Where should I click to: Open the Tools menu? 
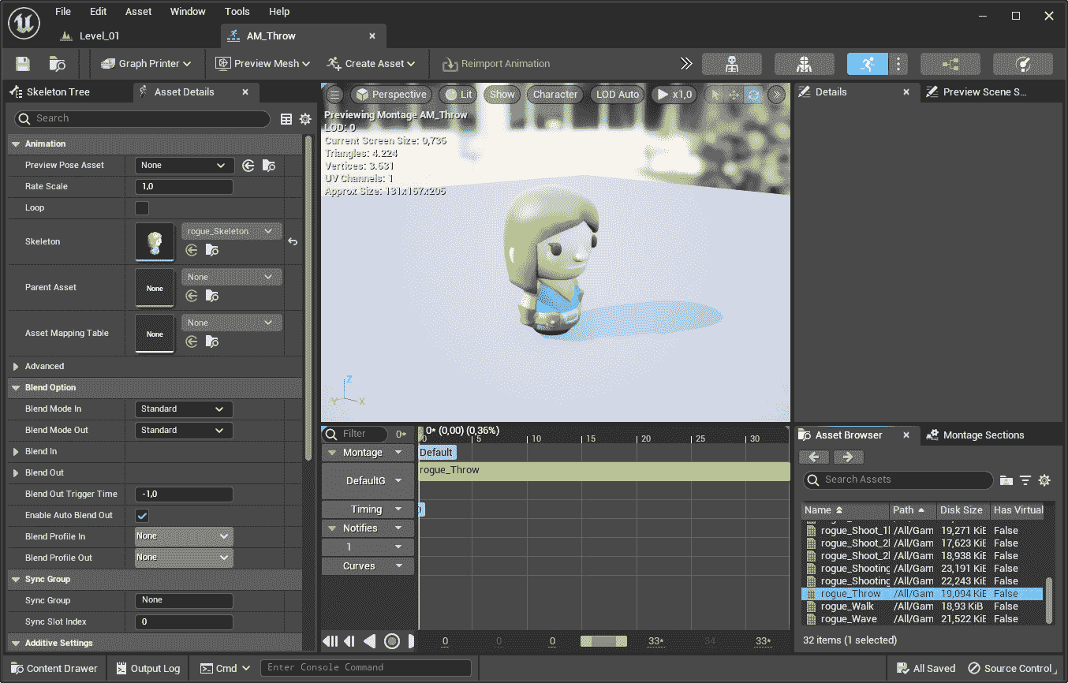coord(237,12)
